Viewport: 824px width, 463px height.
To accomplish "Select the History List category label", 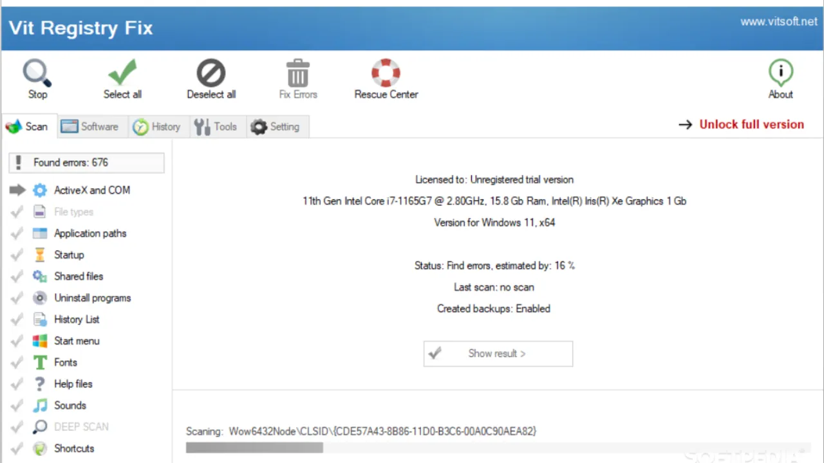I will pyautogui.click(x=77, y=320).
